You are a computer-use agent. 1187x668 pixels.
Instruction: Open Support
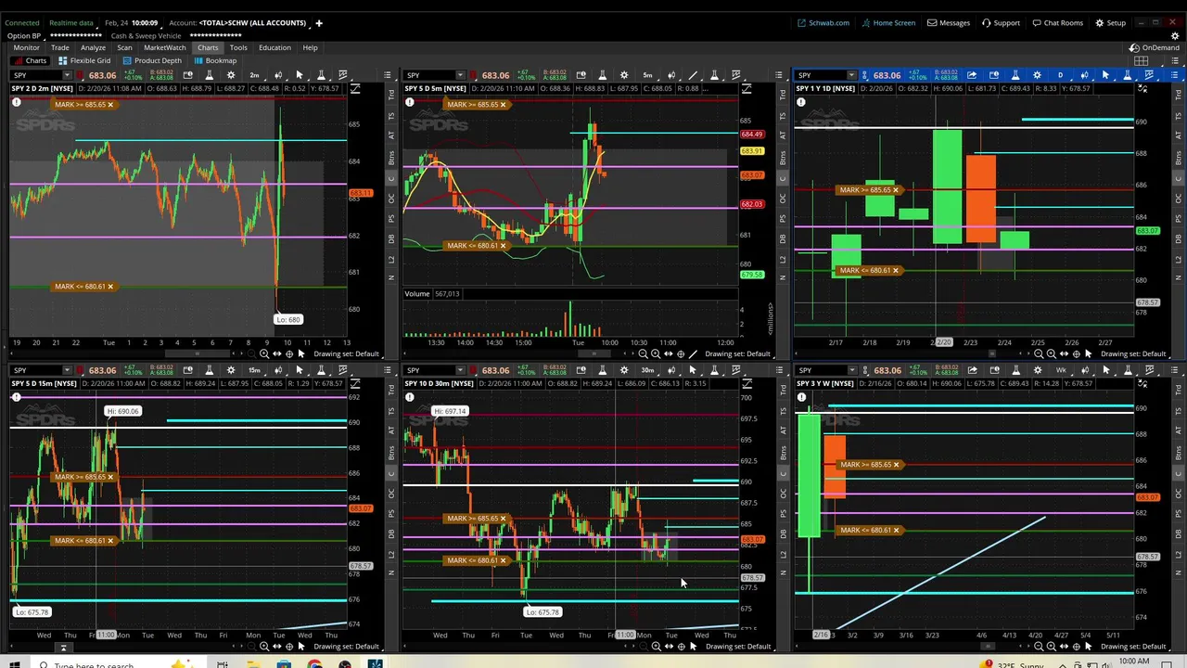(1001, 22)
